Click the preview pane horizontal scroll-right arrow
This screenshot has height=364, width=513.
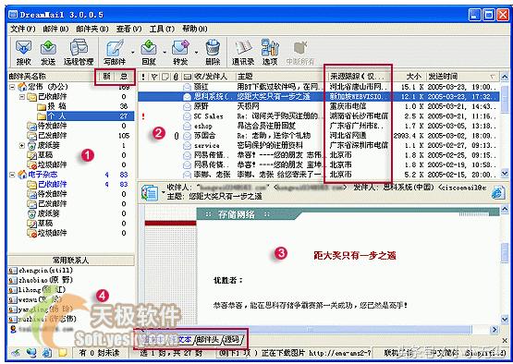click(495, 330)
